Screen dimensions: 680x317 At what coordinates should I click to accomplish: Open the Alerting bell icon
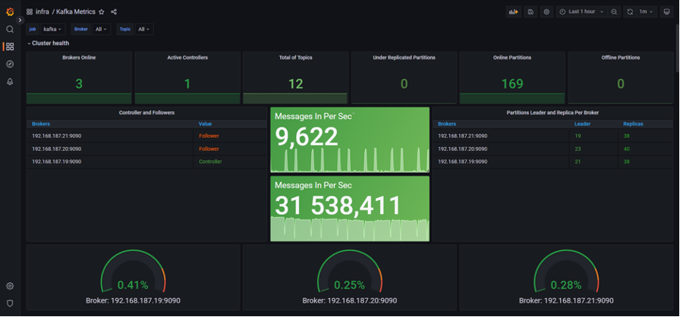[x=10, y=81]
